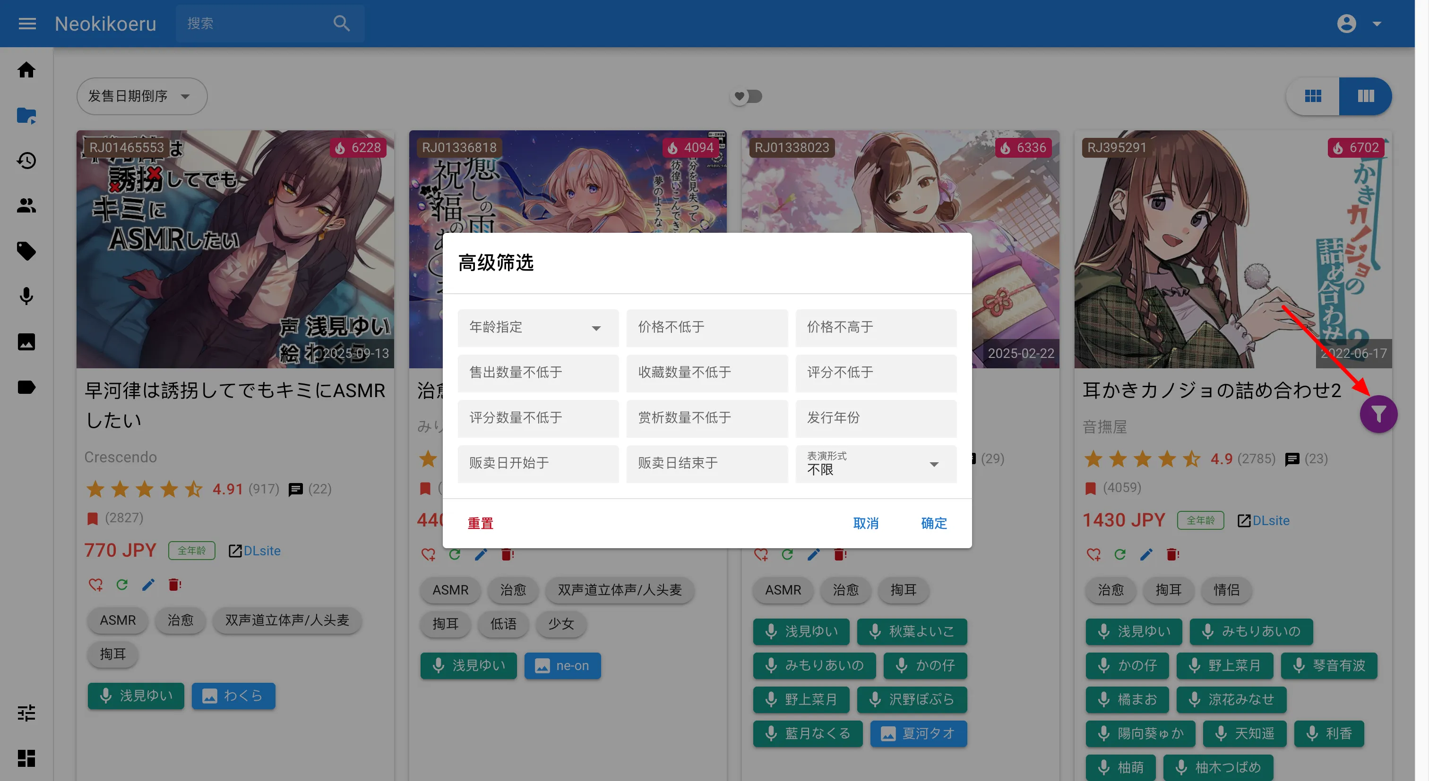The image size is (1429, 781).
Task: Click the Neokikoeru site title
Action: 105,23
